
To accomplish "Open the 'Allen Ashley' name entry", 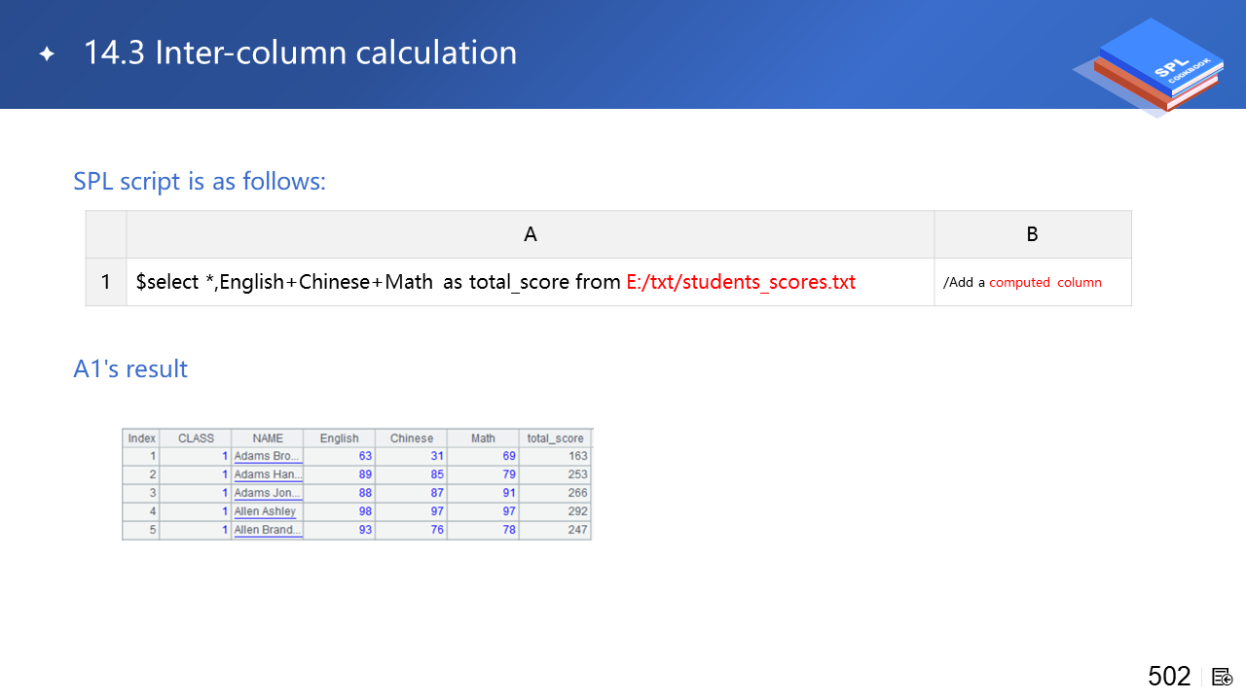I will pyautogui.click(x=265, y=511).
